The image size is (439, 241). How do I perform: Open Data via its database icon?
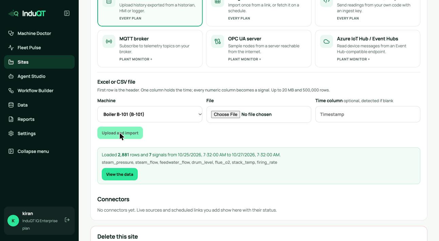point(11,105)
